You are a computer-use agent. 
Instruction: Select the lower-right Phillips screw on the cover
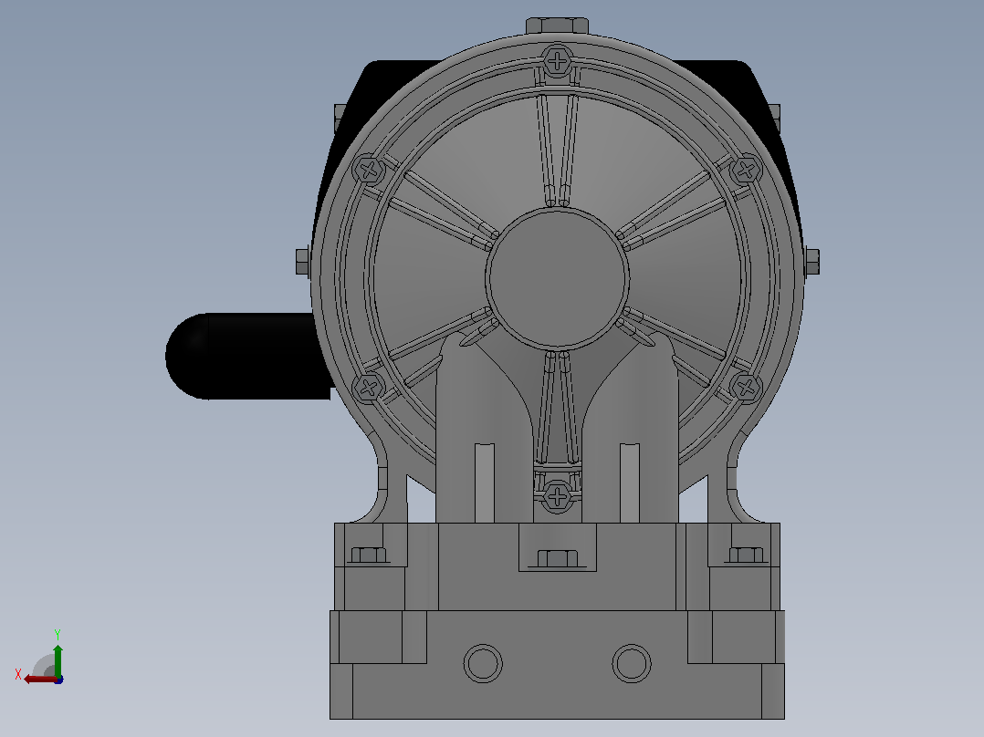point(746,388)
